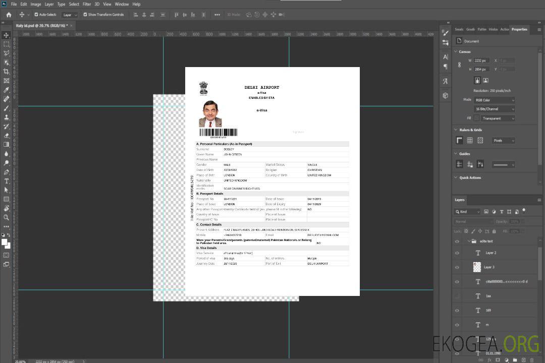The height and width of the screenshot is (363, 545).
Task: Select the Object Selection tool
Action: coord(6,63)
